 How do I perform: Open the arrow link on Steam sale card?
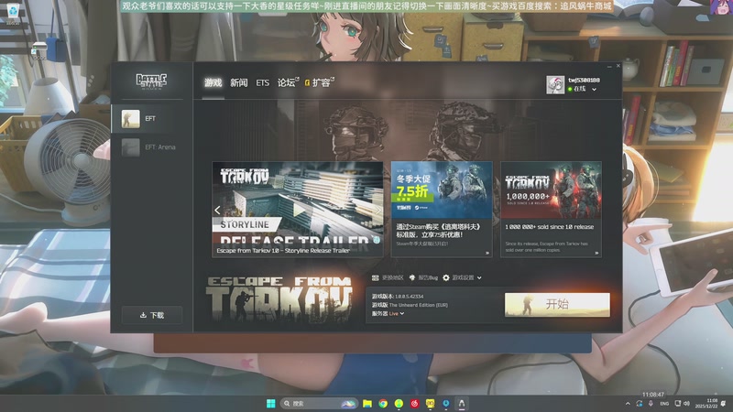click(x=487, y=253)
